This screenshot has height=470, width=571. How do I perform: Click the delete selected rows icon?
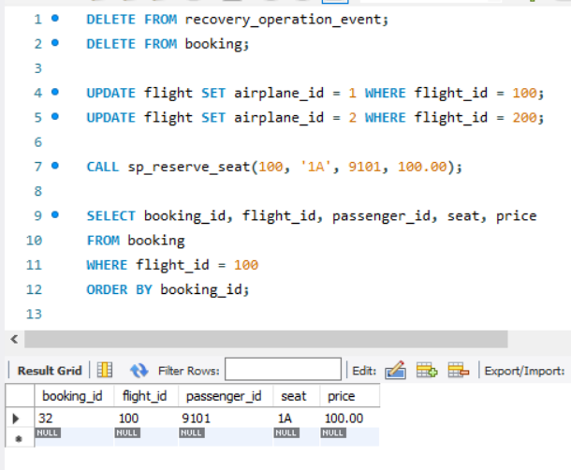click(x=459, y=370)
